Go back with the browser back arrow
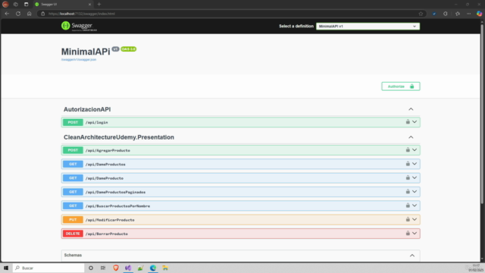485x273 pixels. click(7, 14)
